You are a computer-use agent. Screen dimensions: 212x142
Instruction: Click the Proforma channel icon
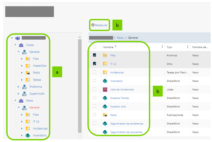point(24,87)
